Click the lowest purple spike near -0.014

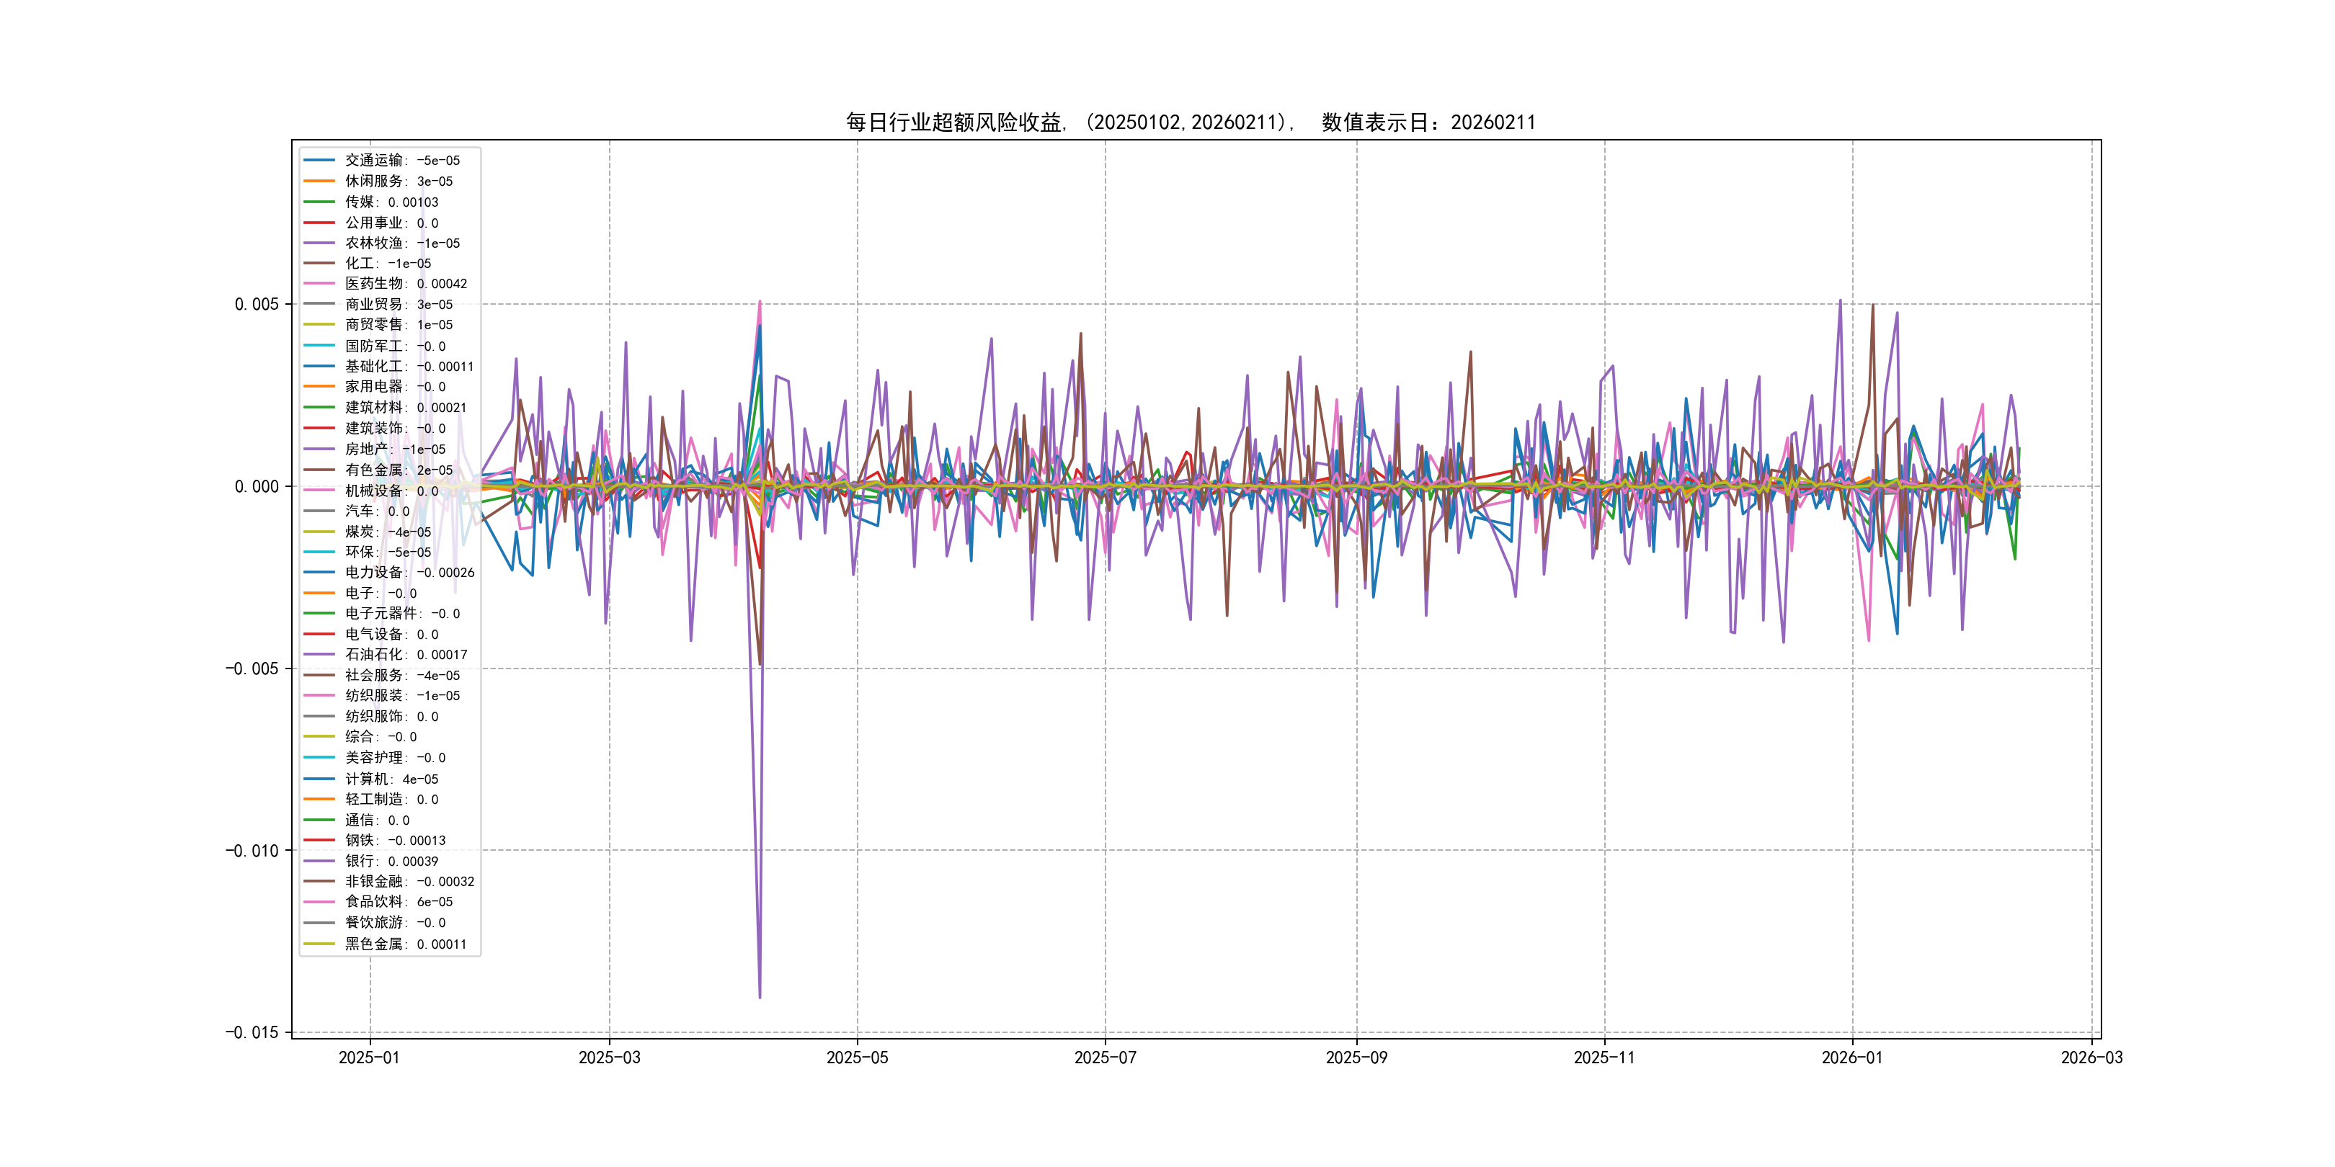[x=760, y=995]
